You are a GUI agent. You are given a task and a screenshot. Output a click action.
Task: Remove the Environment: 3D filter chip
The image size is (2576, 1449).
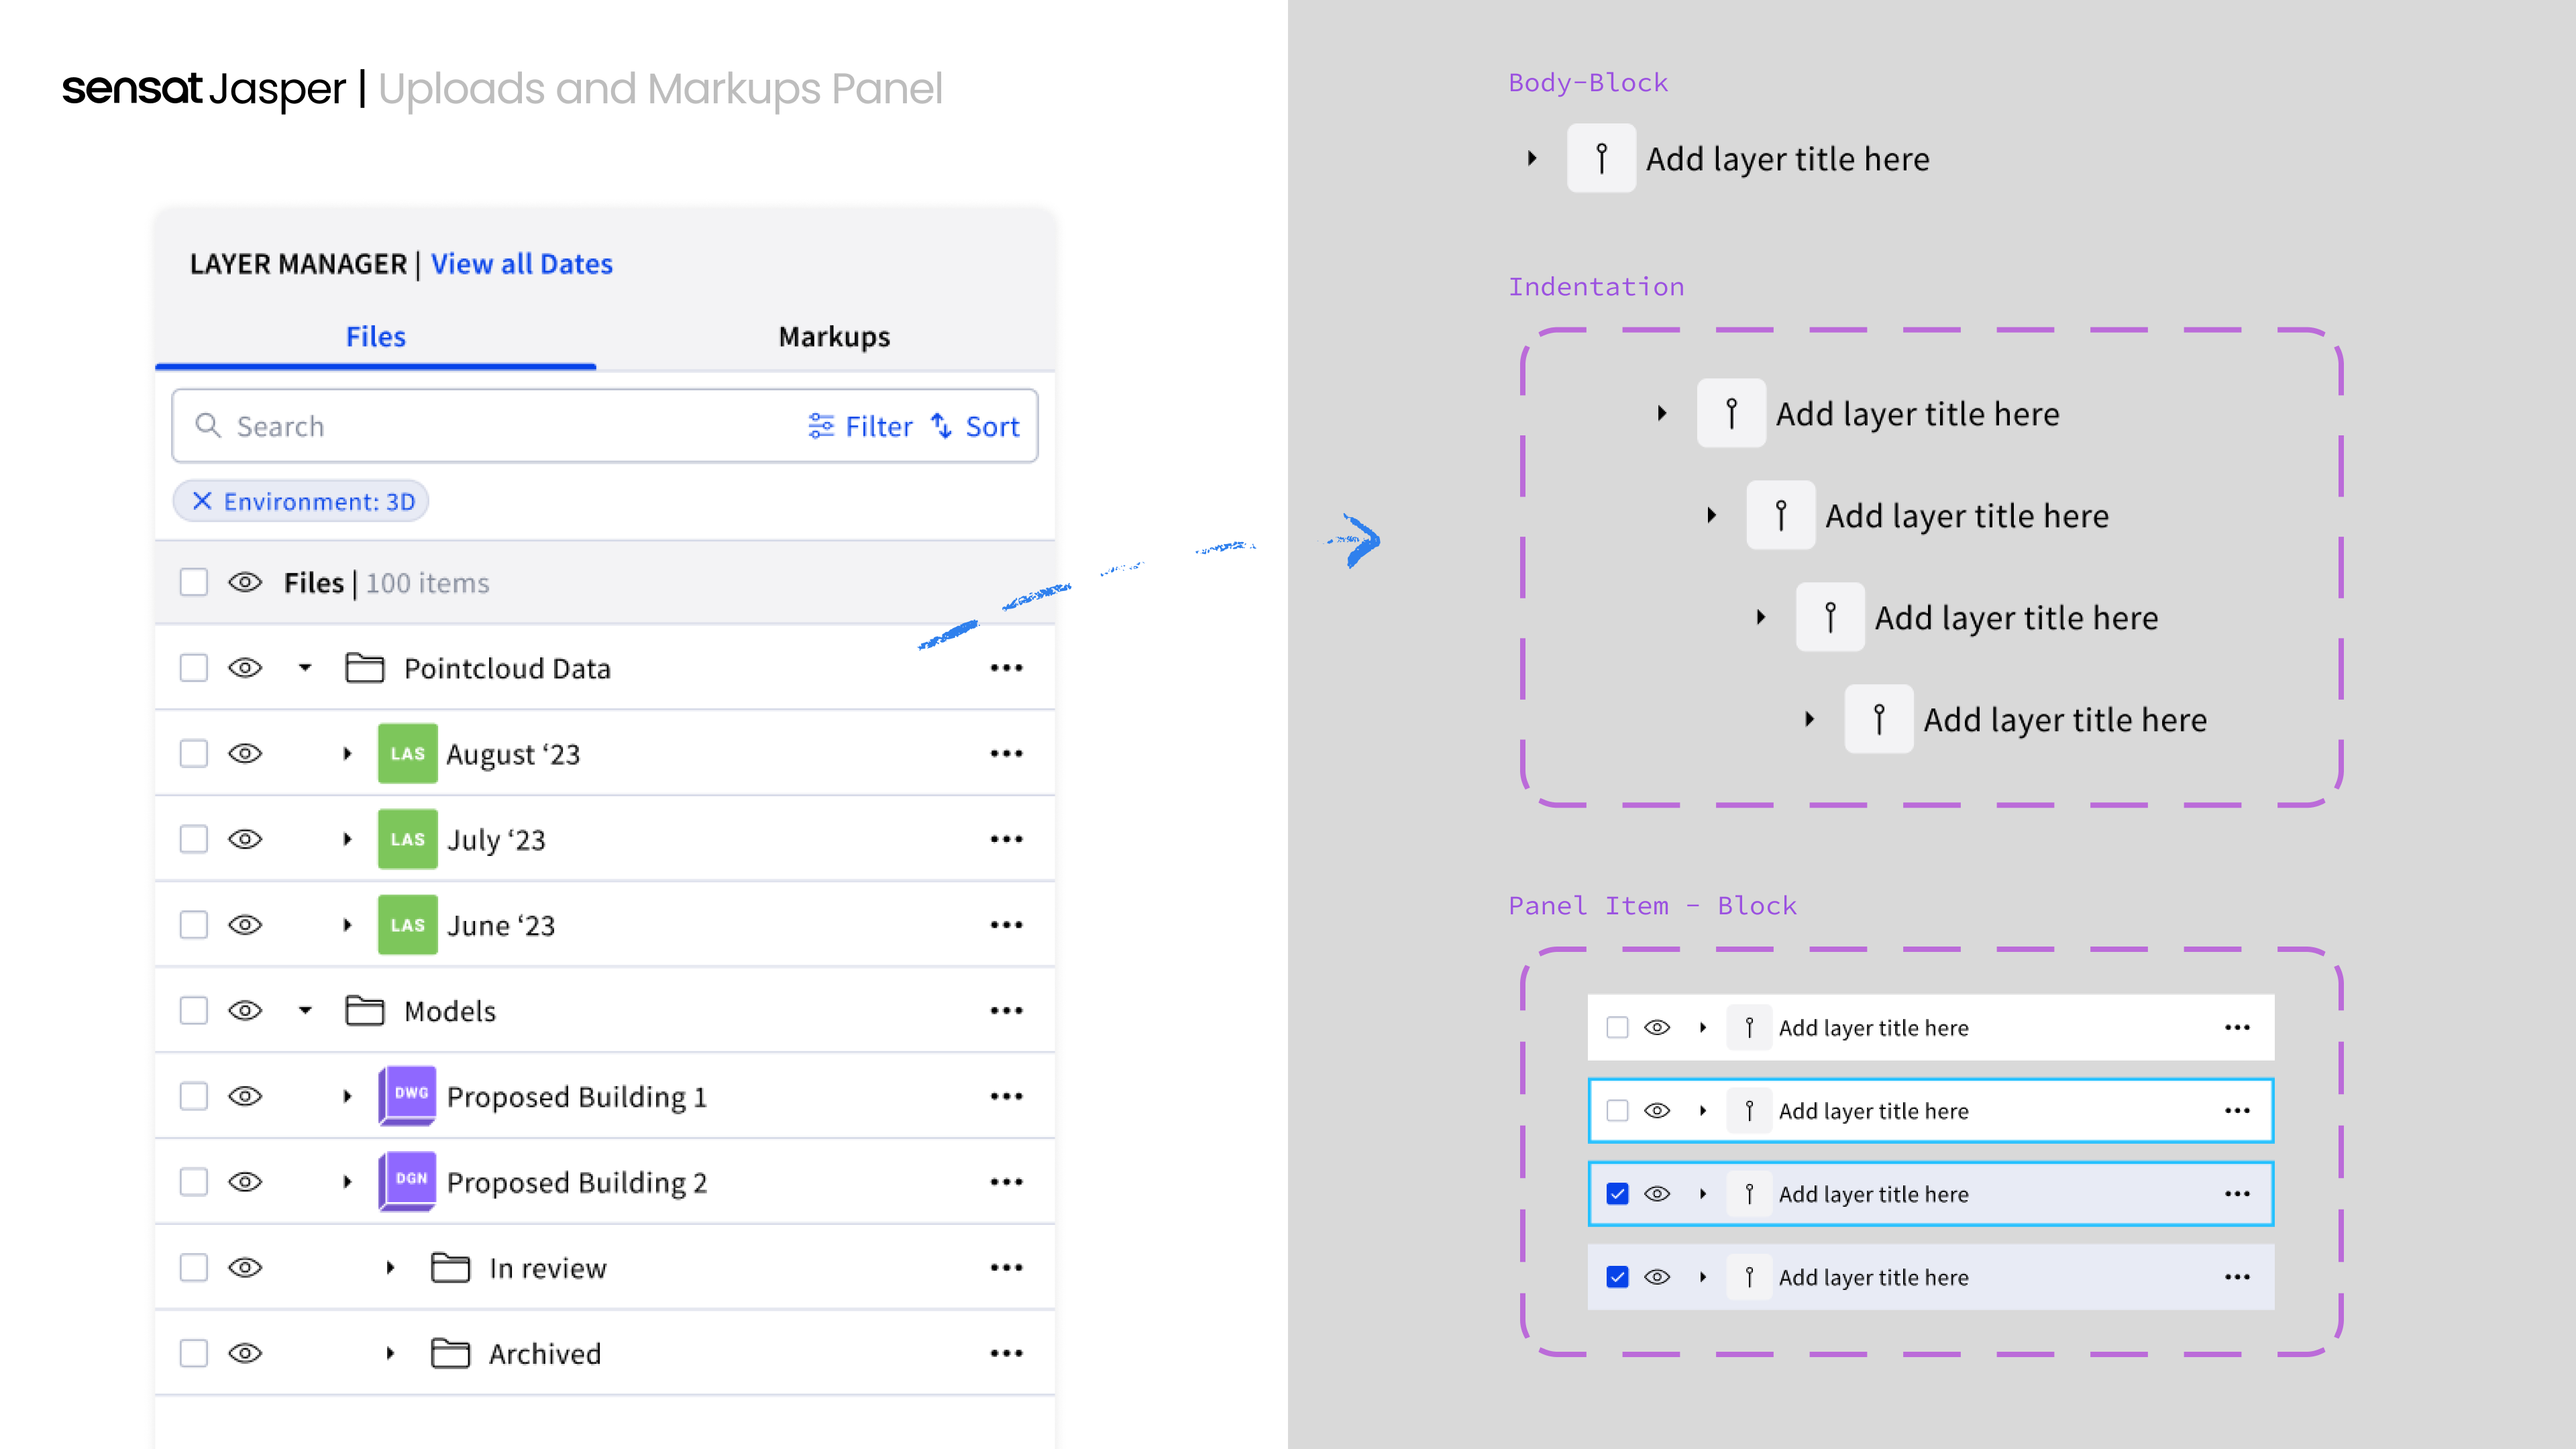click(x=202, y=501)
